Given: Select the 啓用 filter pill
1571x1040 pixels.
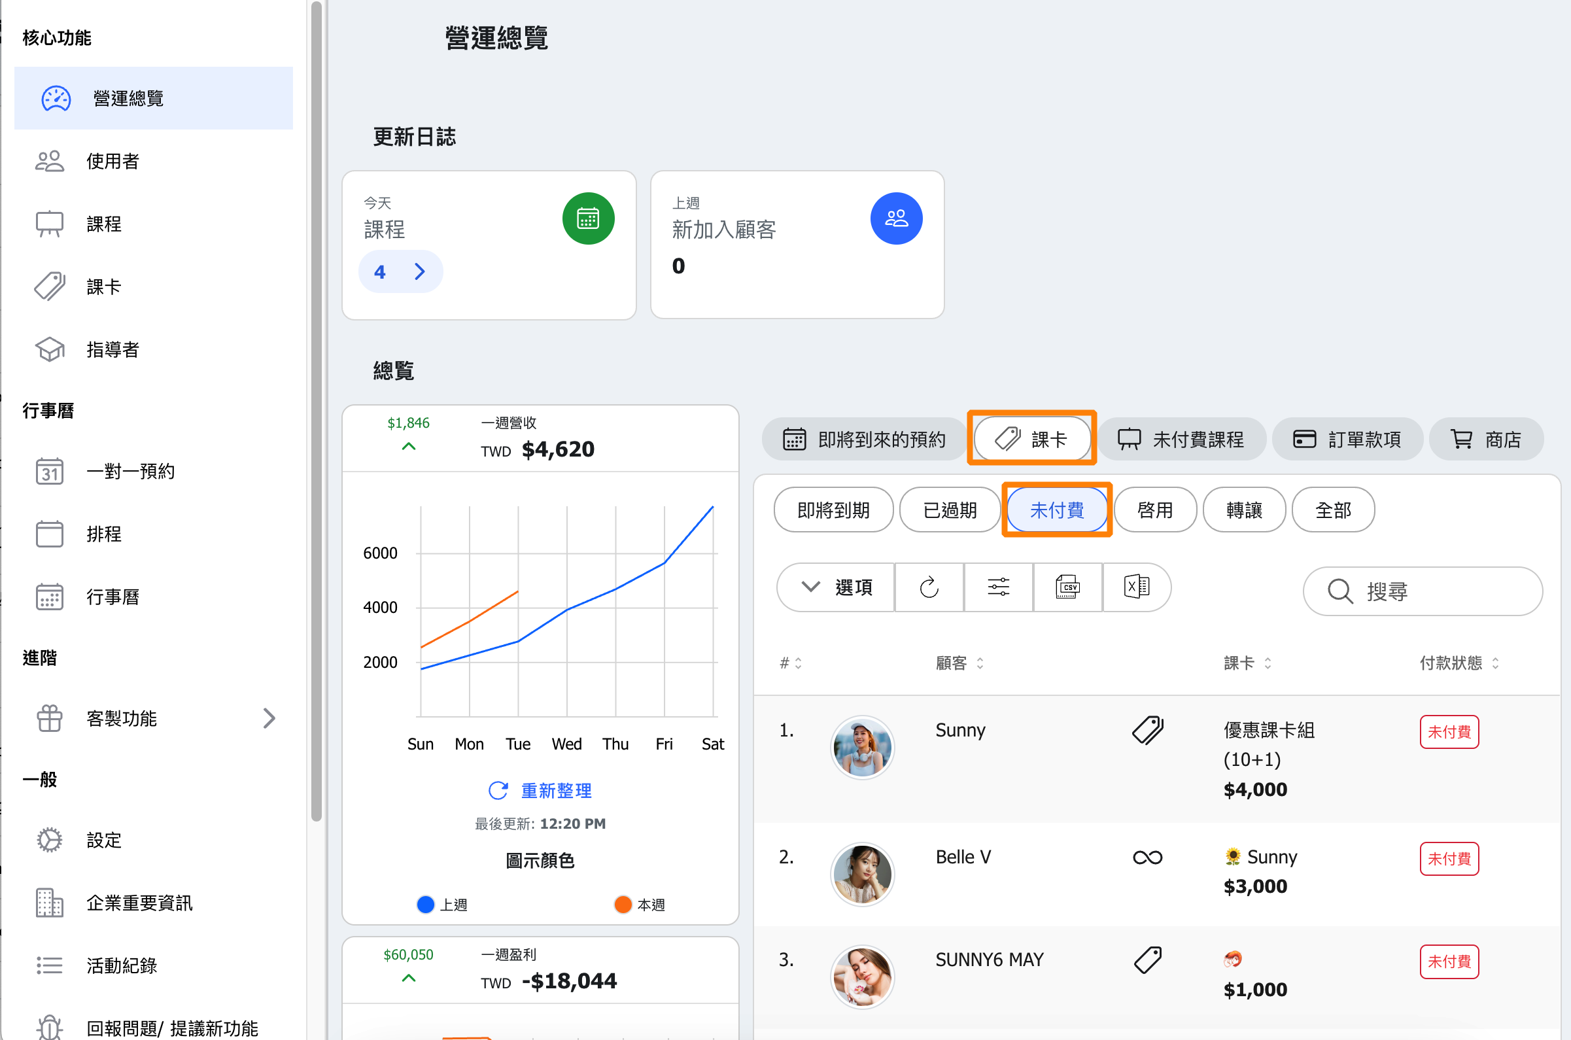Looking at the screenshot, I should point(1154,510).
